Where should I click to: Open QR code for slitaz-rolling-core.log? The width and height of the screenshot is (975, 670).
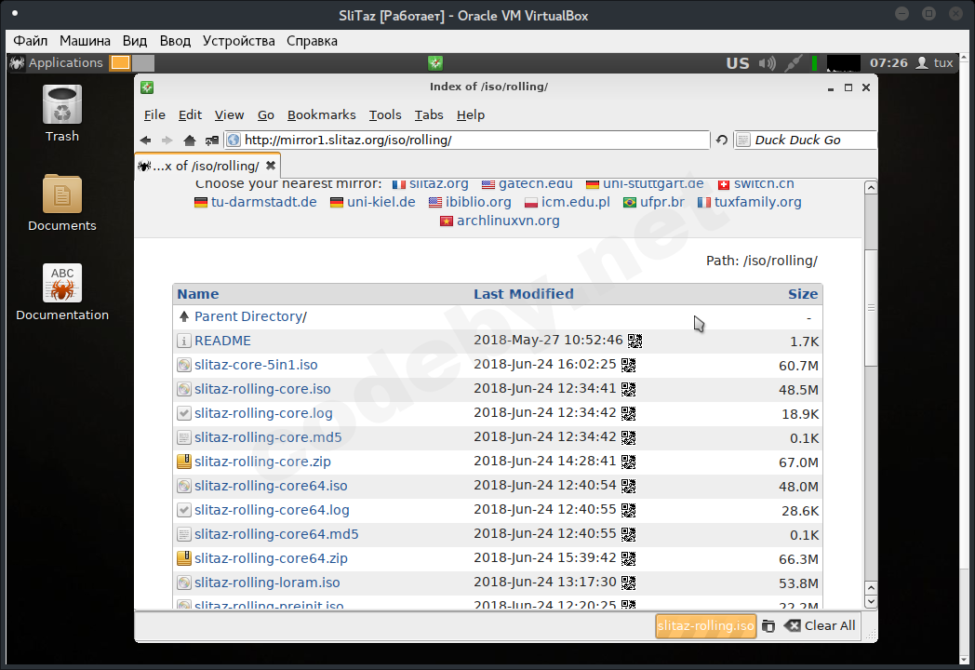coord(628,413)
